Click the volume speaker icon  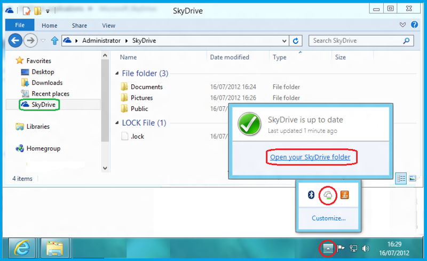(366, 248)
